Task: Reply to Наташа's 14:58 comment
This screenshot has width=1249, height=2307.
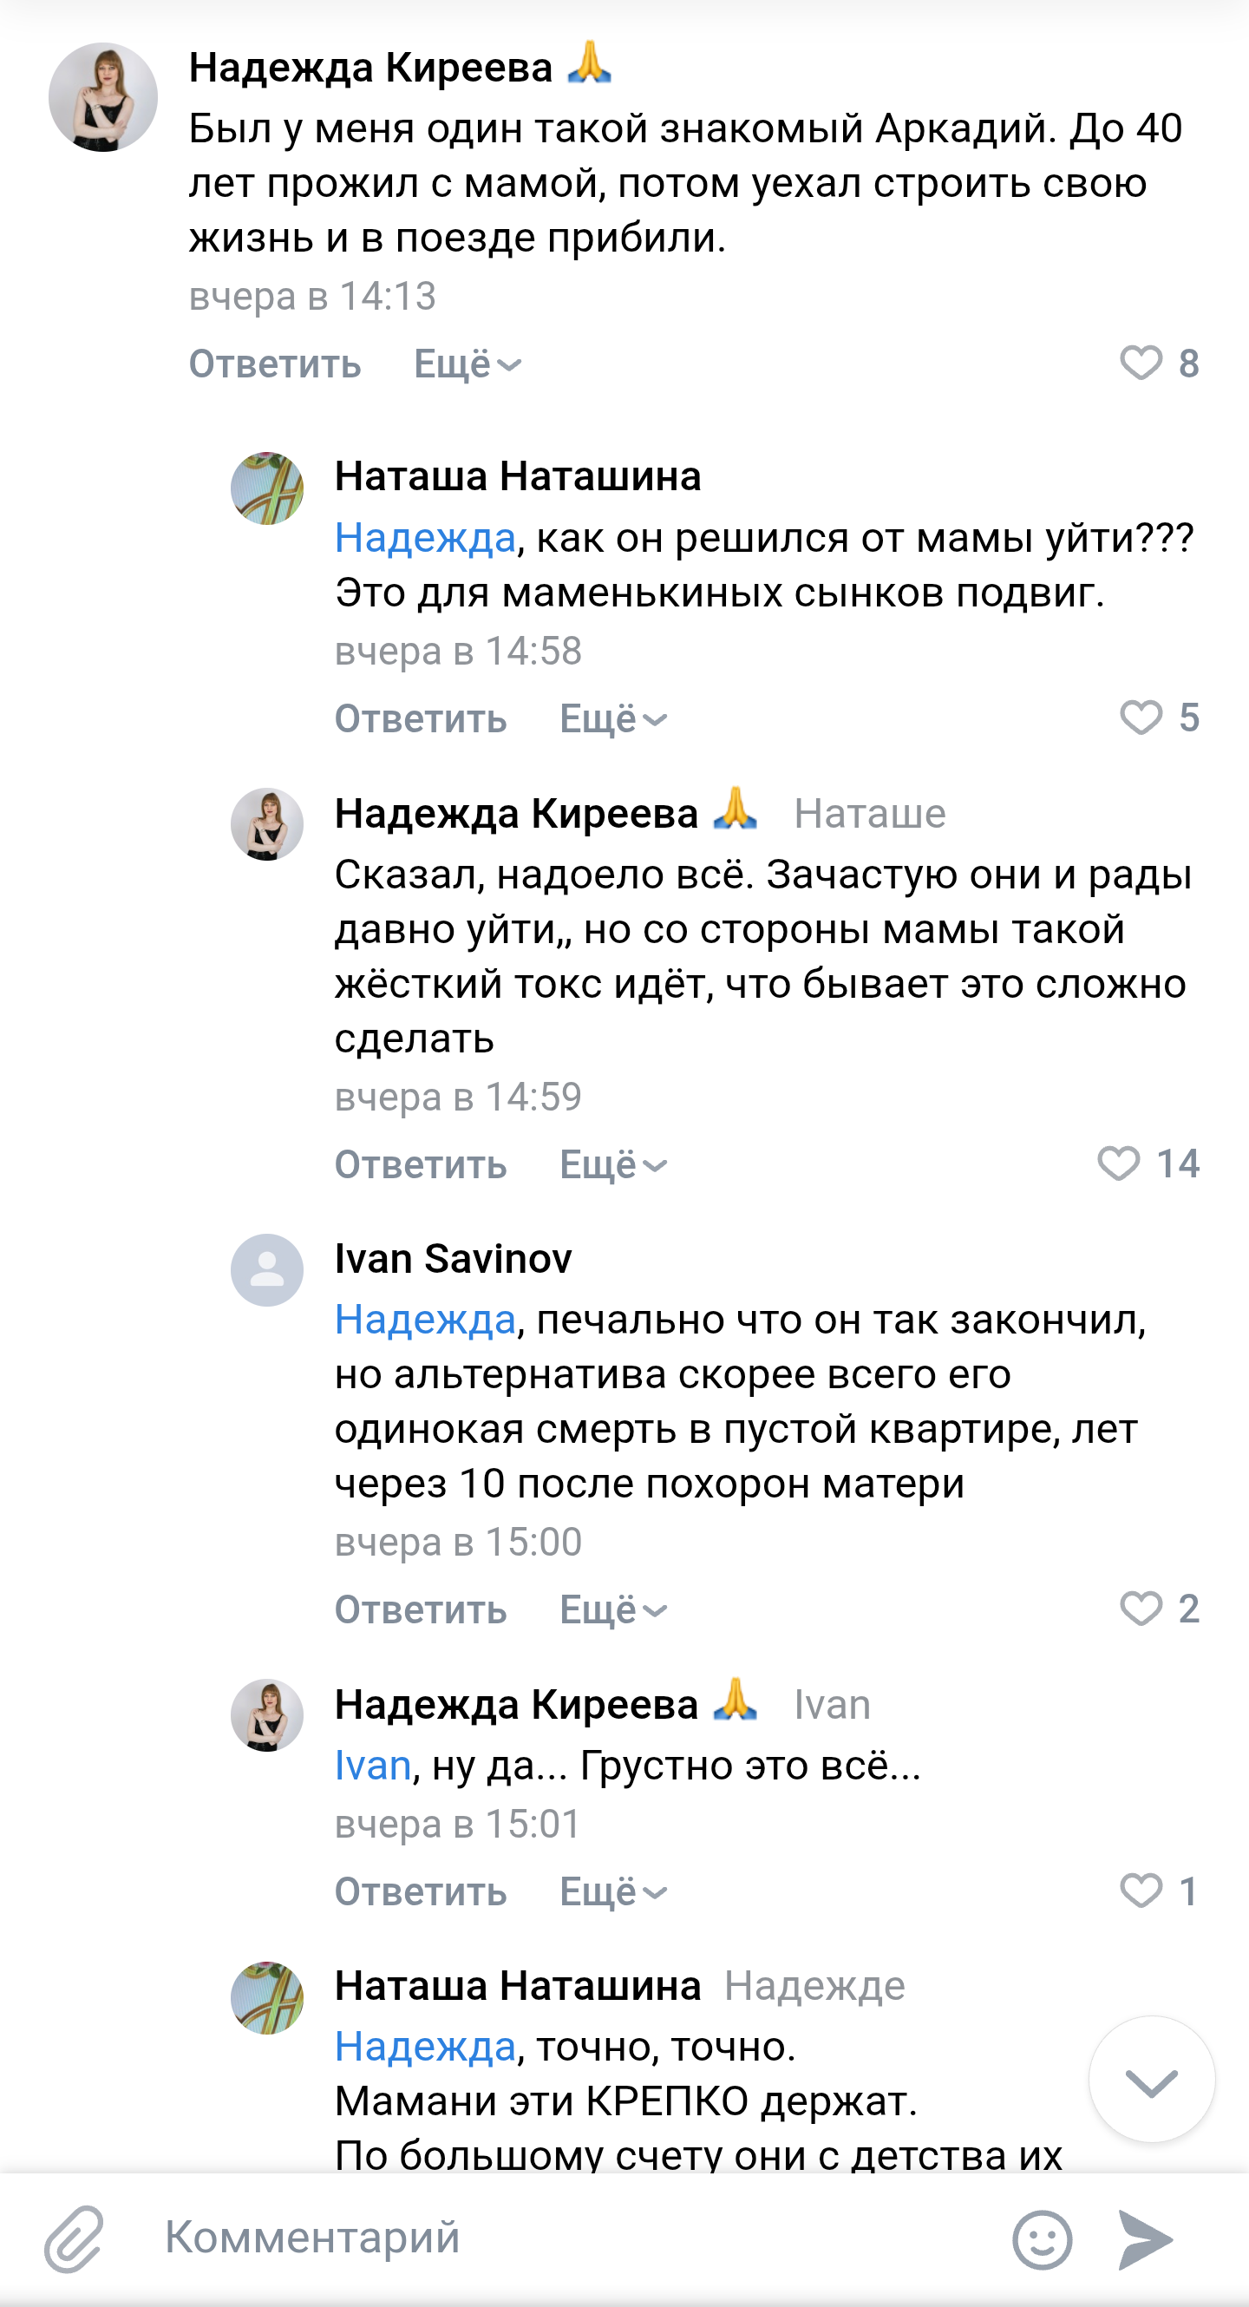Action: pos(421,719)
